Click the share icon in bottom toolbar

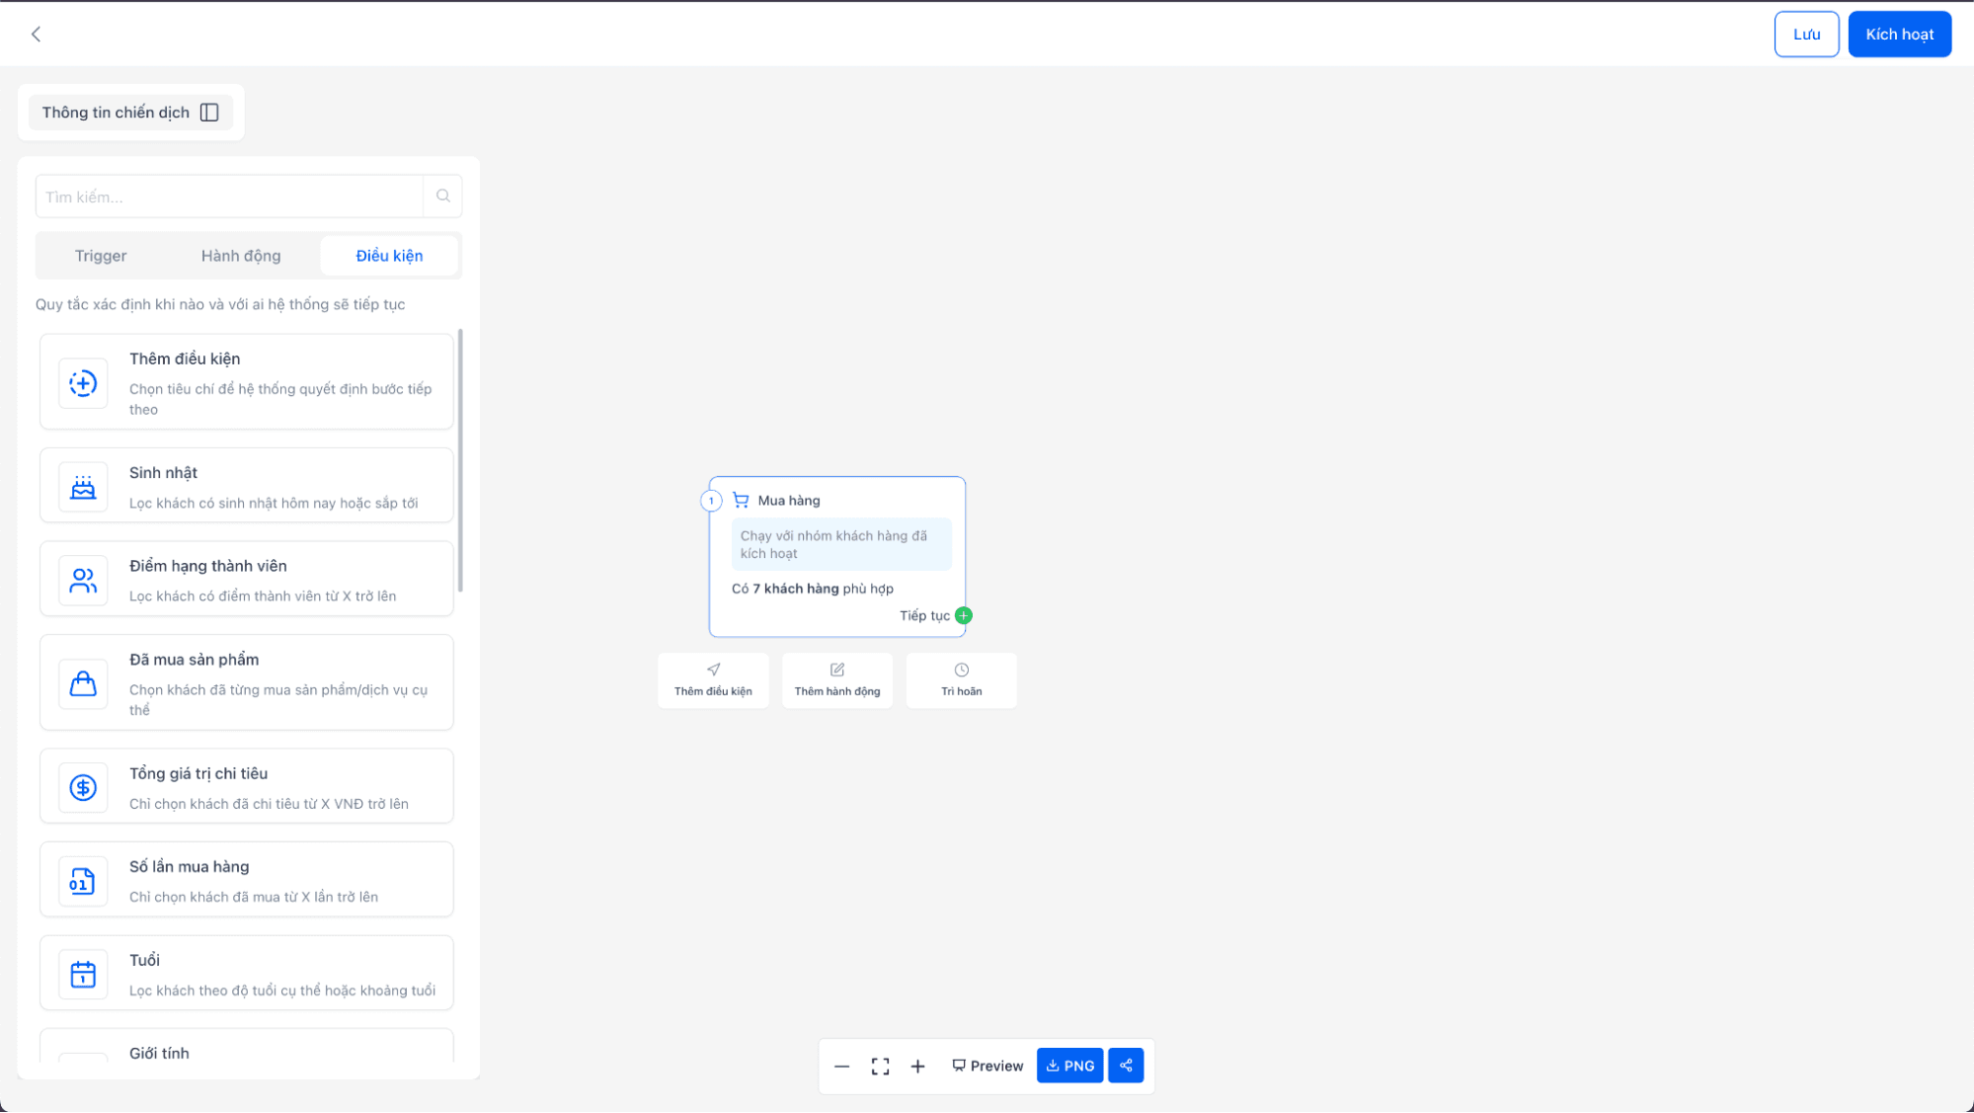[x=1126, y=1066]
